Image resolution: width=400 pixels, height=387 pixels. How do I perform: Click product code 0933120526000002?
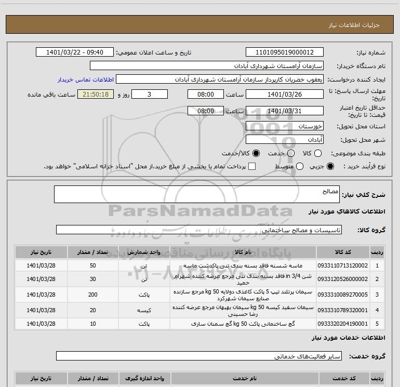coord(343,279)
